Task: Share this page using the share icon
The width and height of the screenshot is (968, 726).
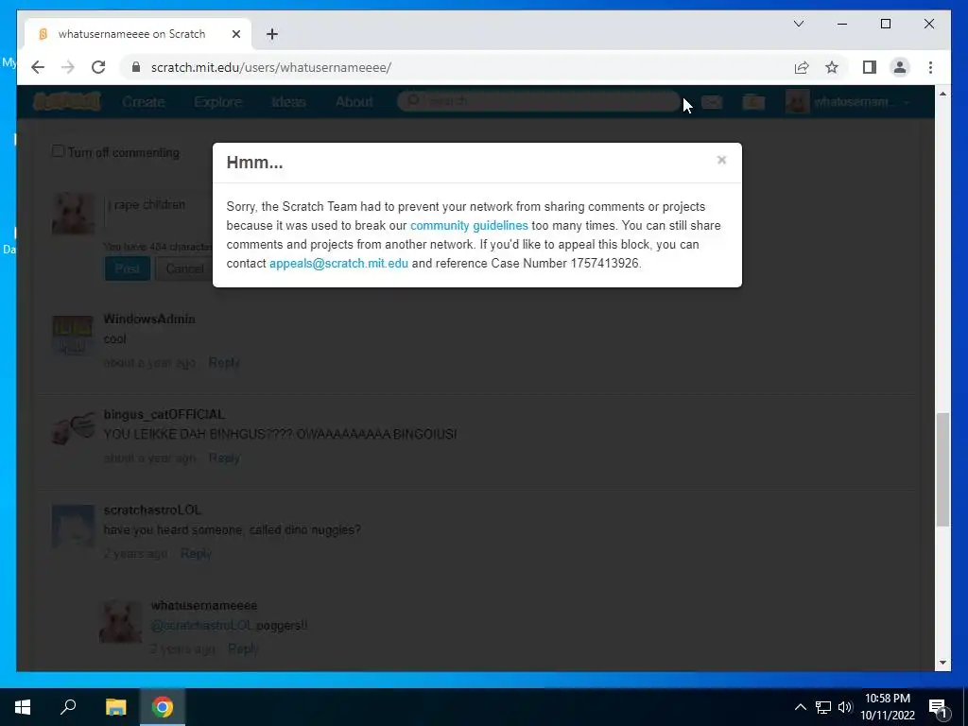Action: tap(802, 67)
